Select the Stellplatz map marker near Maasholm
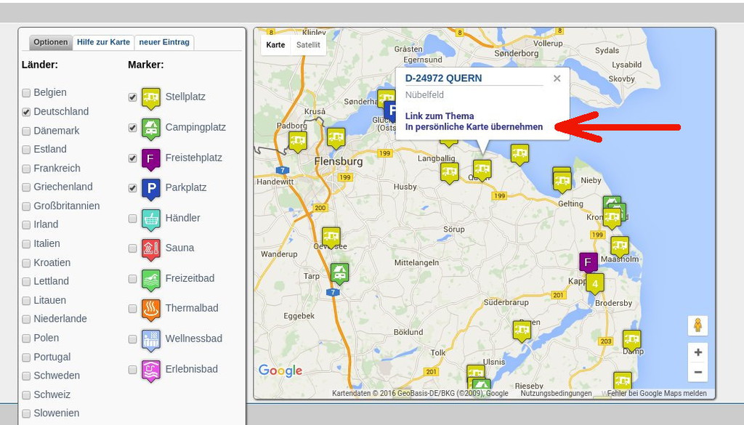 619,247
